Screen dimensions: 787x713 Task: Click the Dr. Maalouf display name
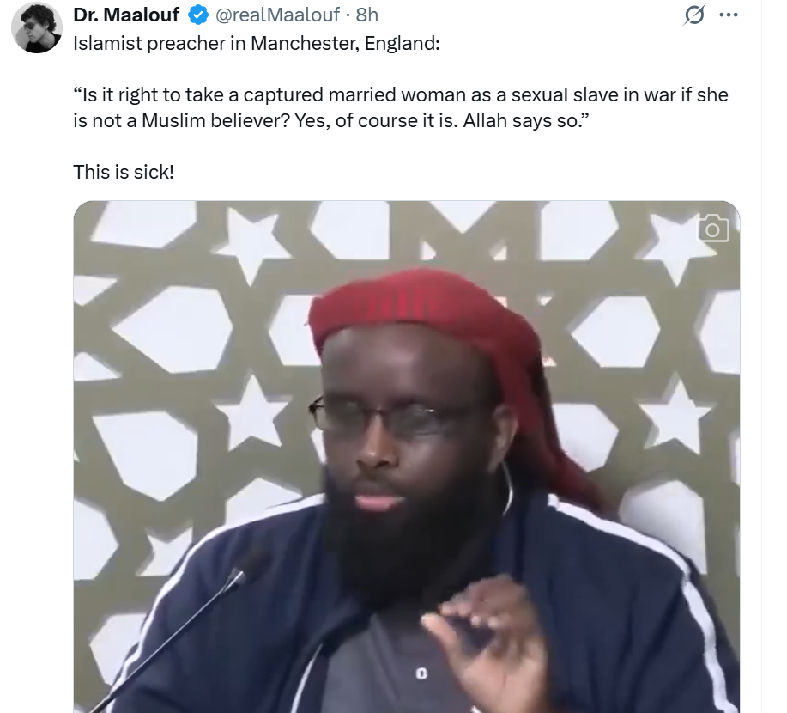[x=126, y=15]
